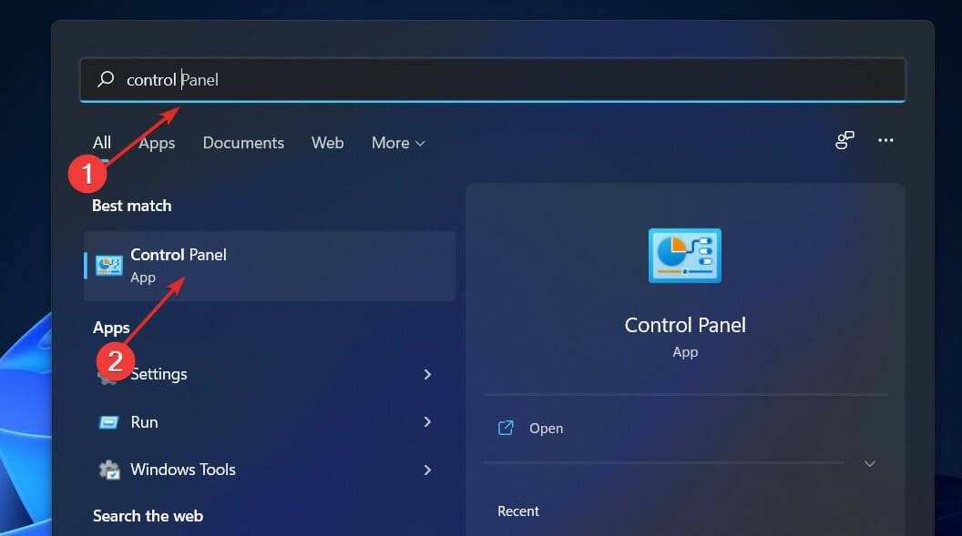Switch to the Documents tab
This screenshot has width=962, height=536.
243,143
